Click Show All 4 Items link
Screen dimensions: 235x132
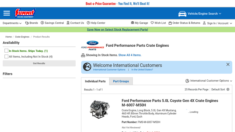[130, 55]
